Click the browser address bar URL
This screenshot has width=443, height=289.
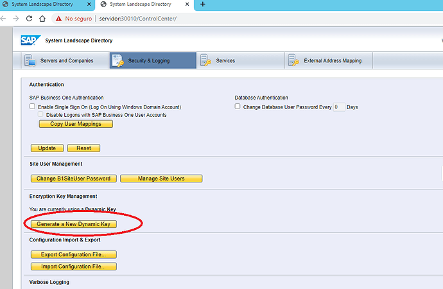tap(138, 19)
